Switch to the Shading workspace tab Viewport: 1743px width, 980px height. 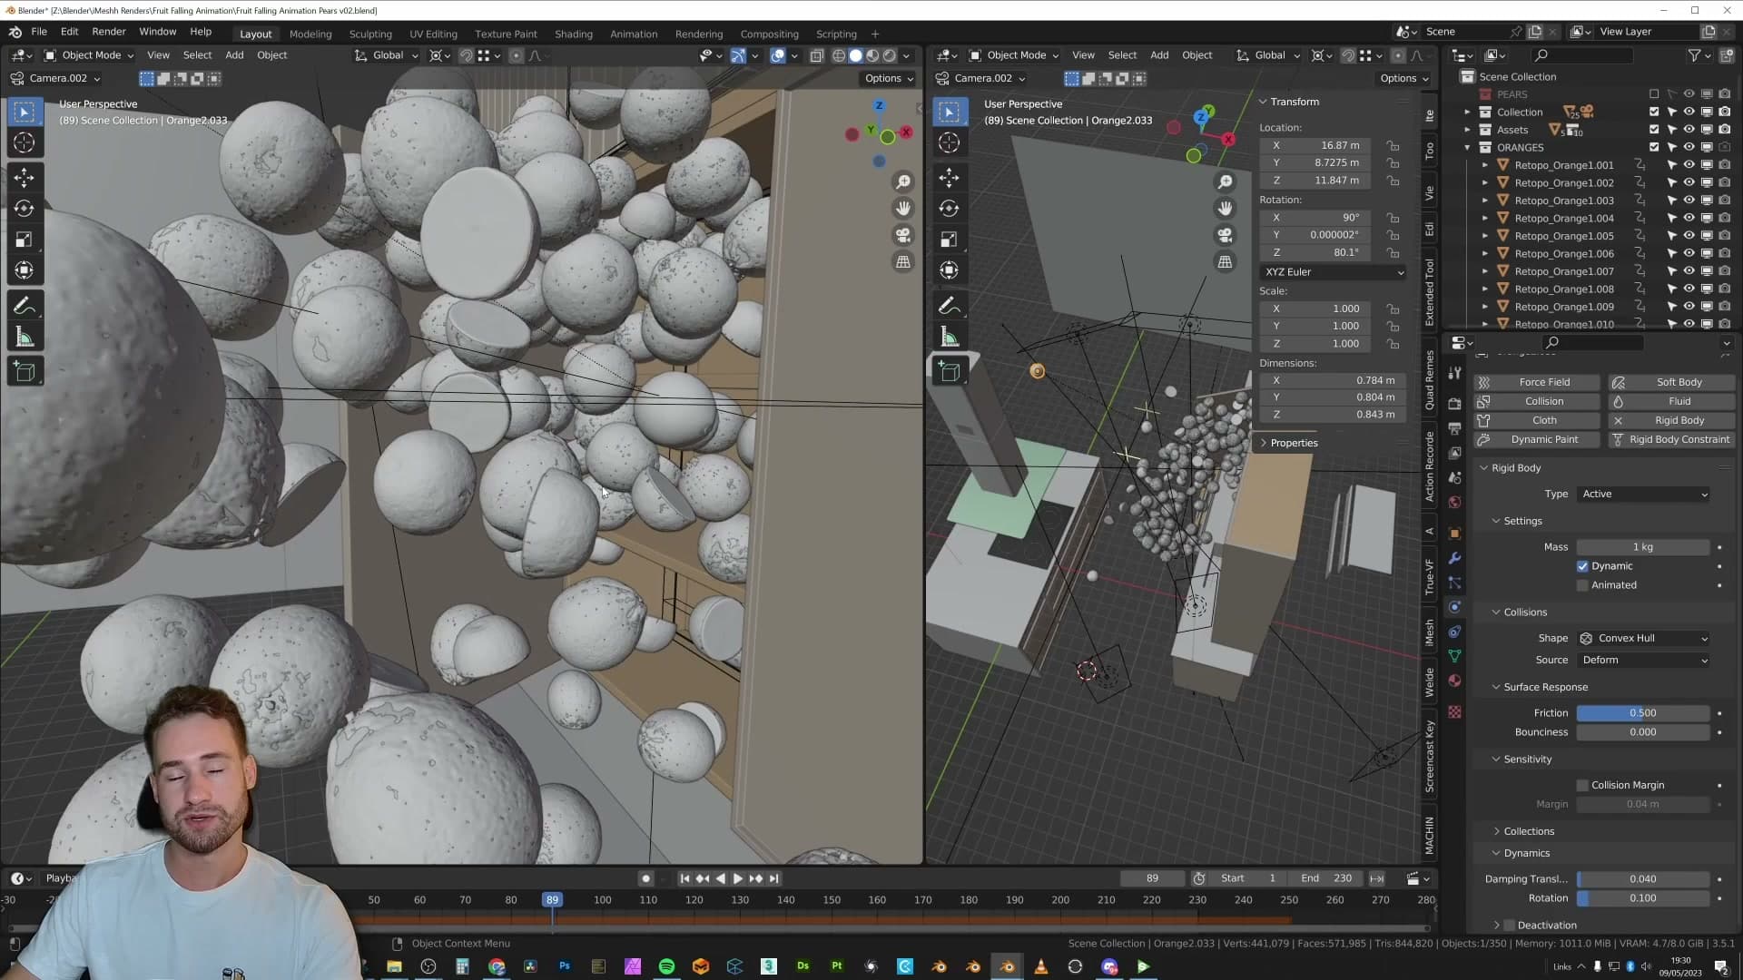[x=574, y=34]
